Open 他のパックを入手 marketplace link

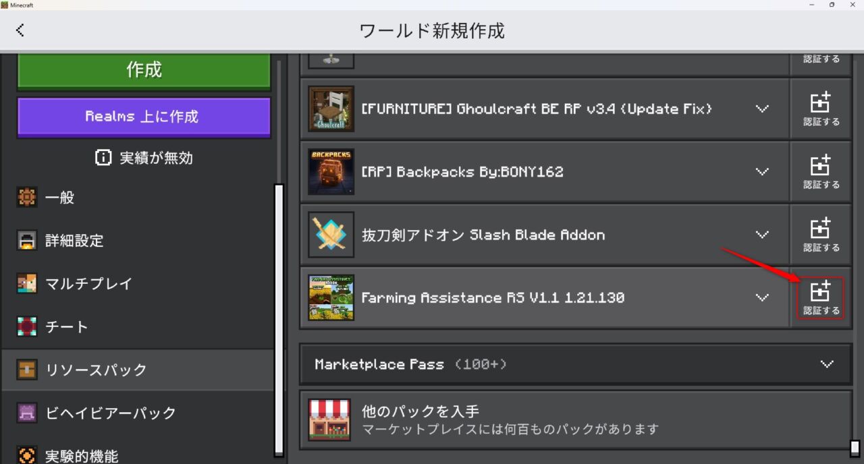coord(576,420)
